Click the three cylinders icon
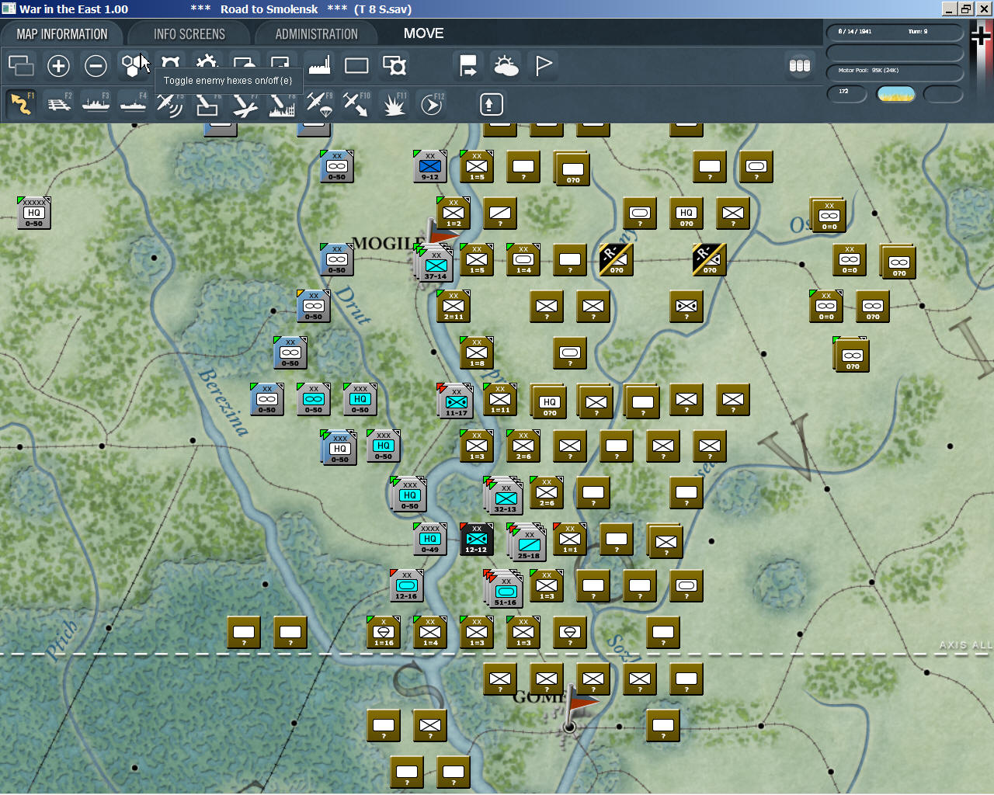Viewport: 994px width, 795px height. click(x=800, y=66)
